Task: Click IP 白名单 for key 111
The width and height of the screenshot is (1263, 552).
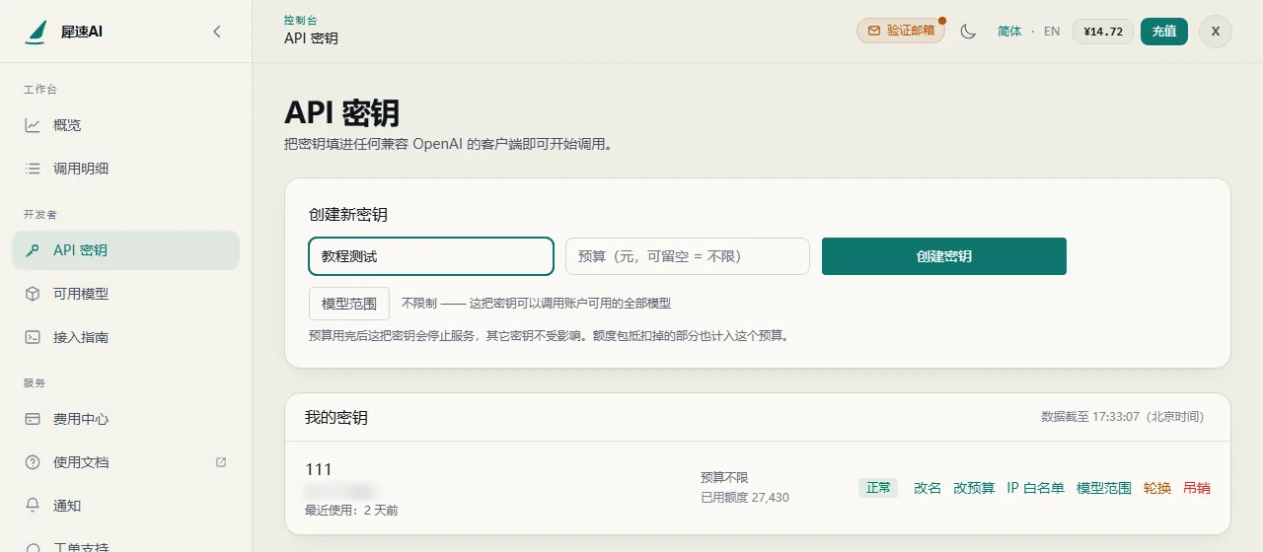Action: 1035,488
